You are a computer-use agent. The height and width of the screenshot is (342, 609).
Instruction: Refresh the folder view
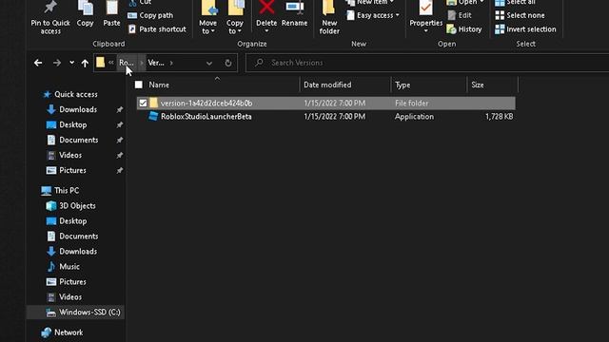[x=228, y=63]
